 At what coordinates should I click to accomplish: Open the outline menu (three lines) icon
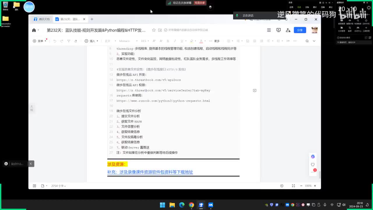click(x=269, y=30)
